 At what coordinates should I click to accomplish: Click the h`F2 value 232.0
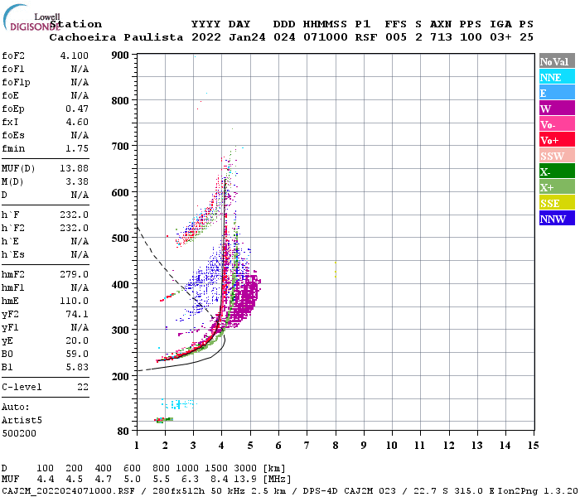click(75, 228)
